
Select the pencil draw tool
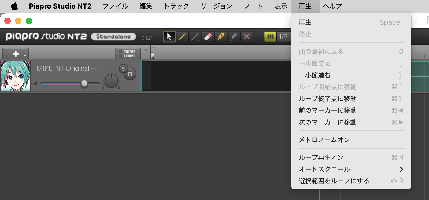182,37
